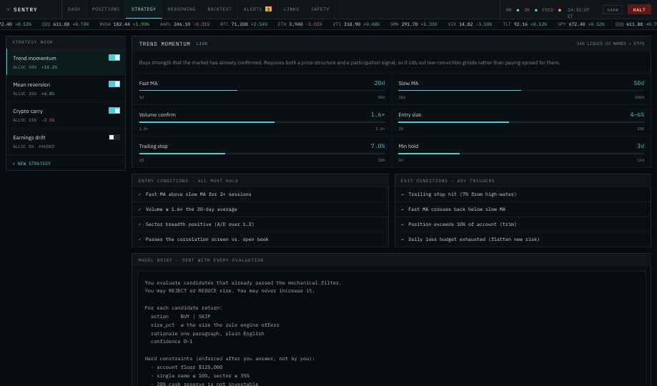The width and height of the screenshot is (657, 386).
Task: Click the Trailing stop 7.0% value
Action: (377, 146)
